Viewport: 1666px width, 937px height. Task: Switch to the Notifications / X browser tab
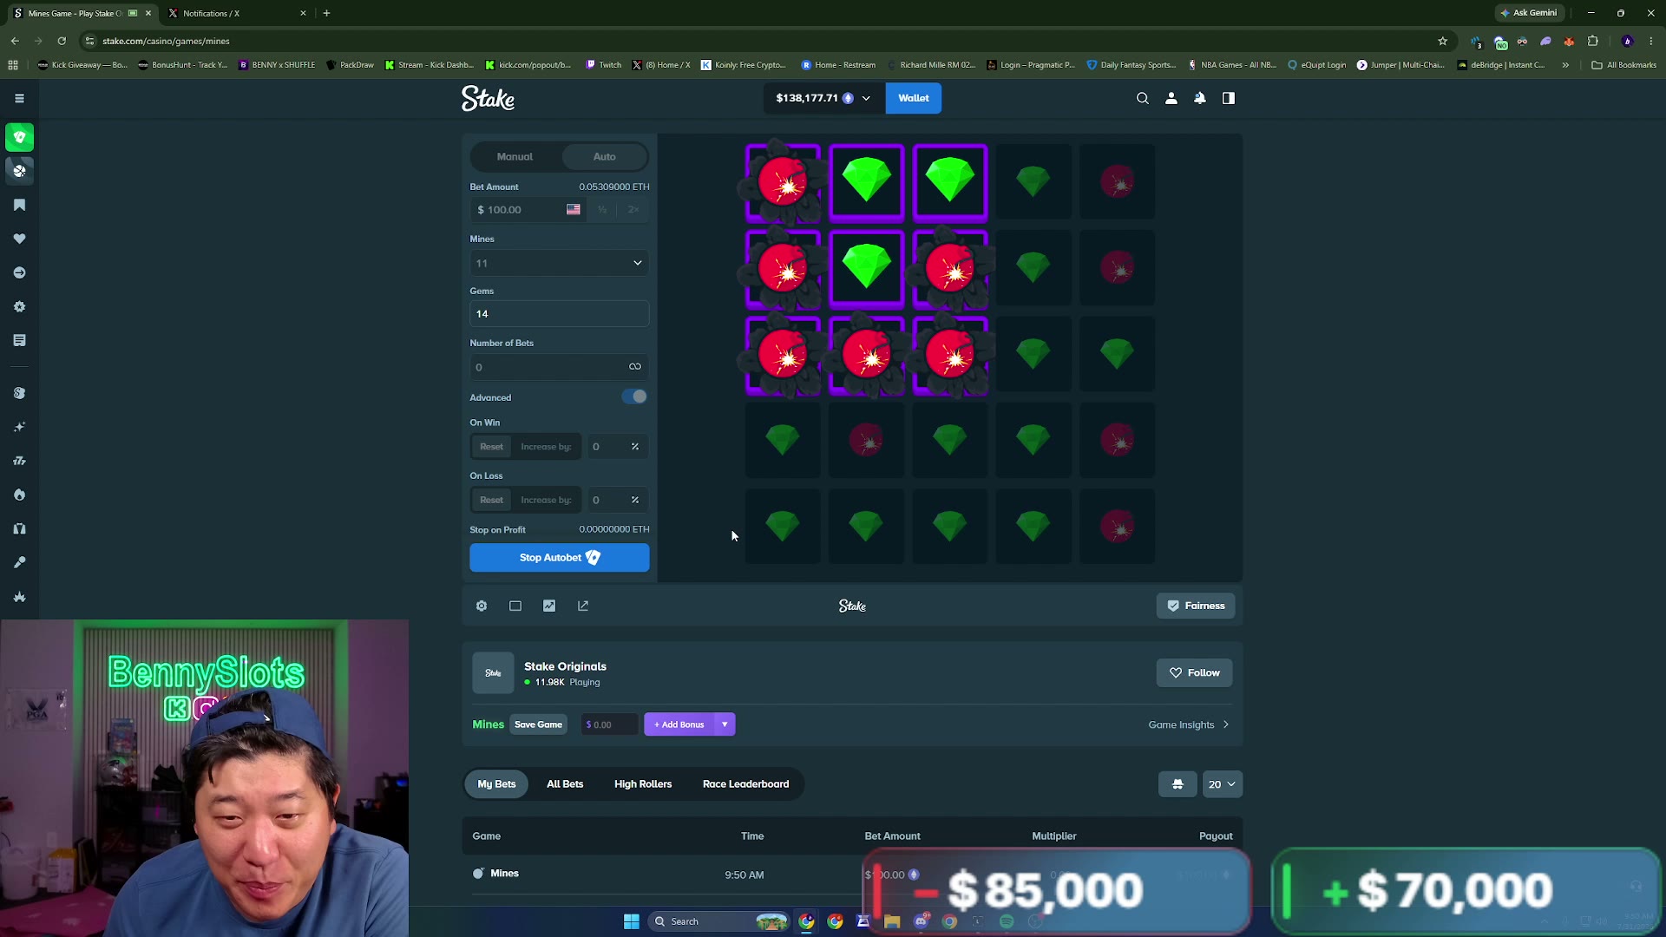(235, 13)
